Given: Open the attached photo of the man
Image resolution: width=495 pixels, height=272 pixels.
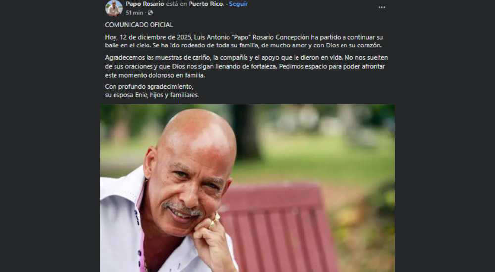Looking at the screenshot, I should [x=247, y=188].
